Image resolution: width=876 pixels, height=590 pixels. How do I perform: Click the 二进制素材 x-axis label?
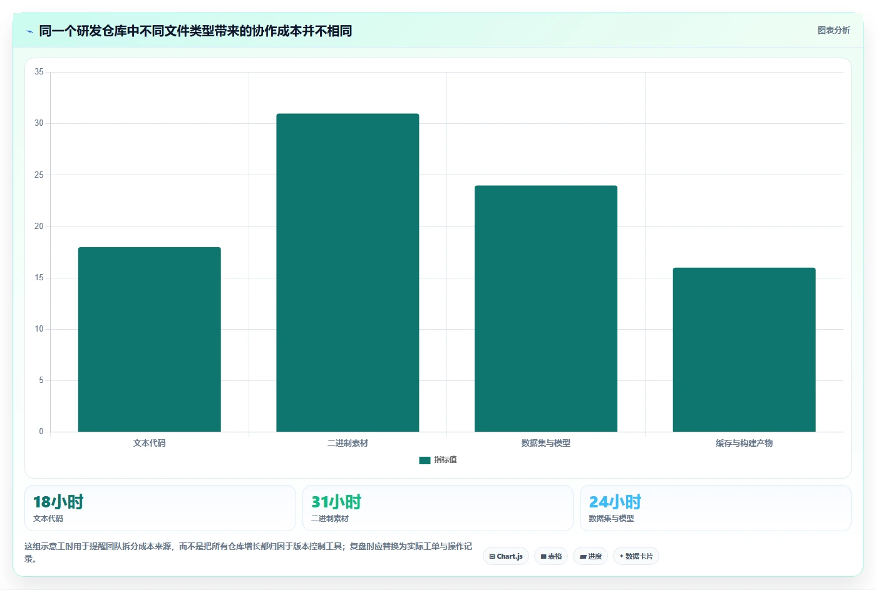348,443
